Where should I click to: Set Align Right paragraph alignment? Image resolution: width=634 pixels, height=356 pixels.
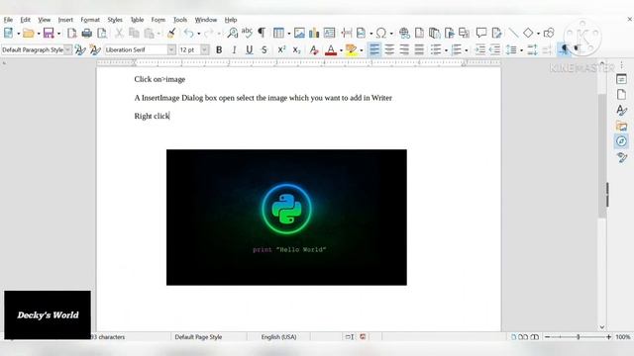(404, 49)
